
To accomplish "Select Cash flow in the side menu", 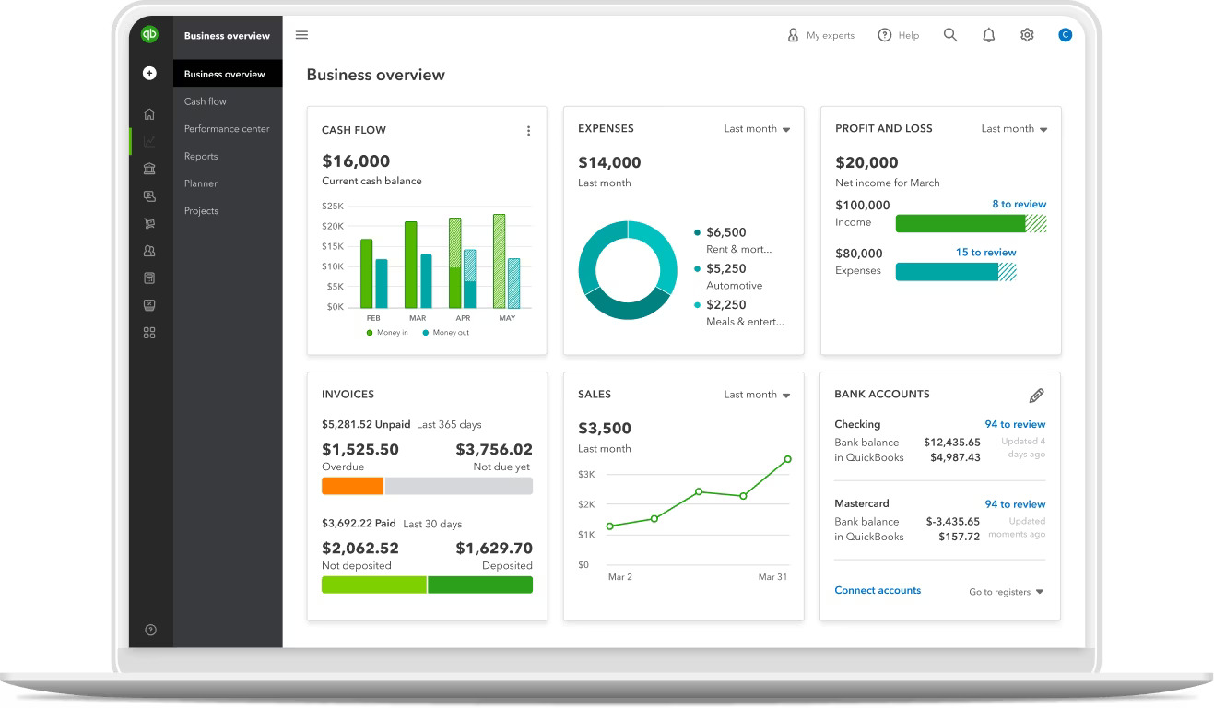I will coord(206,101).
